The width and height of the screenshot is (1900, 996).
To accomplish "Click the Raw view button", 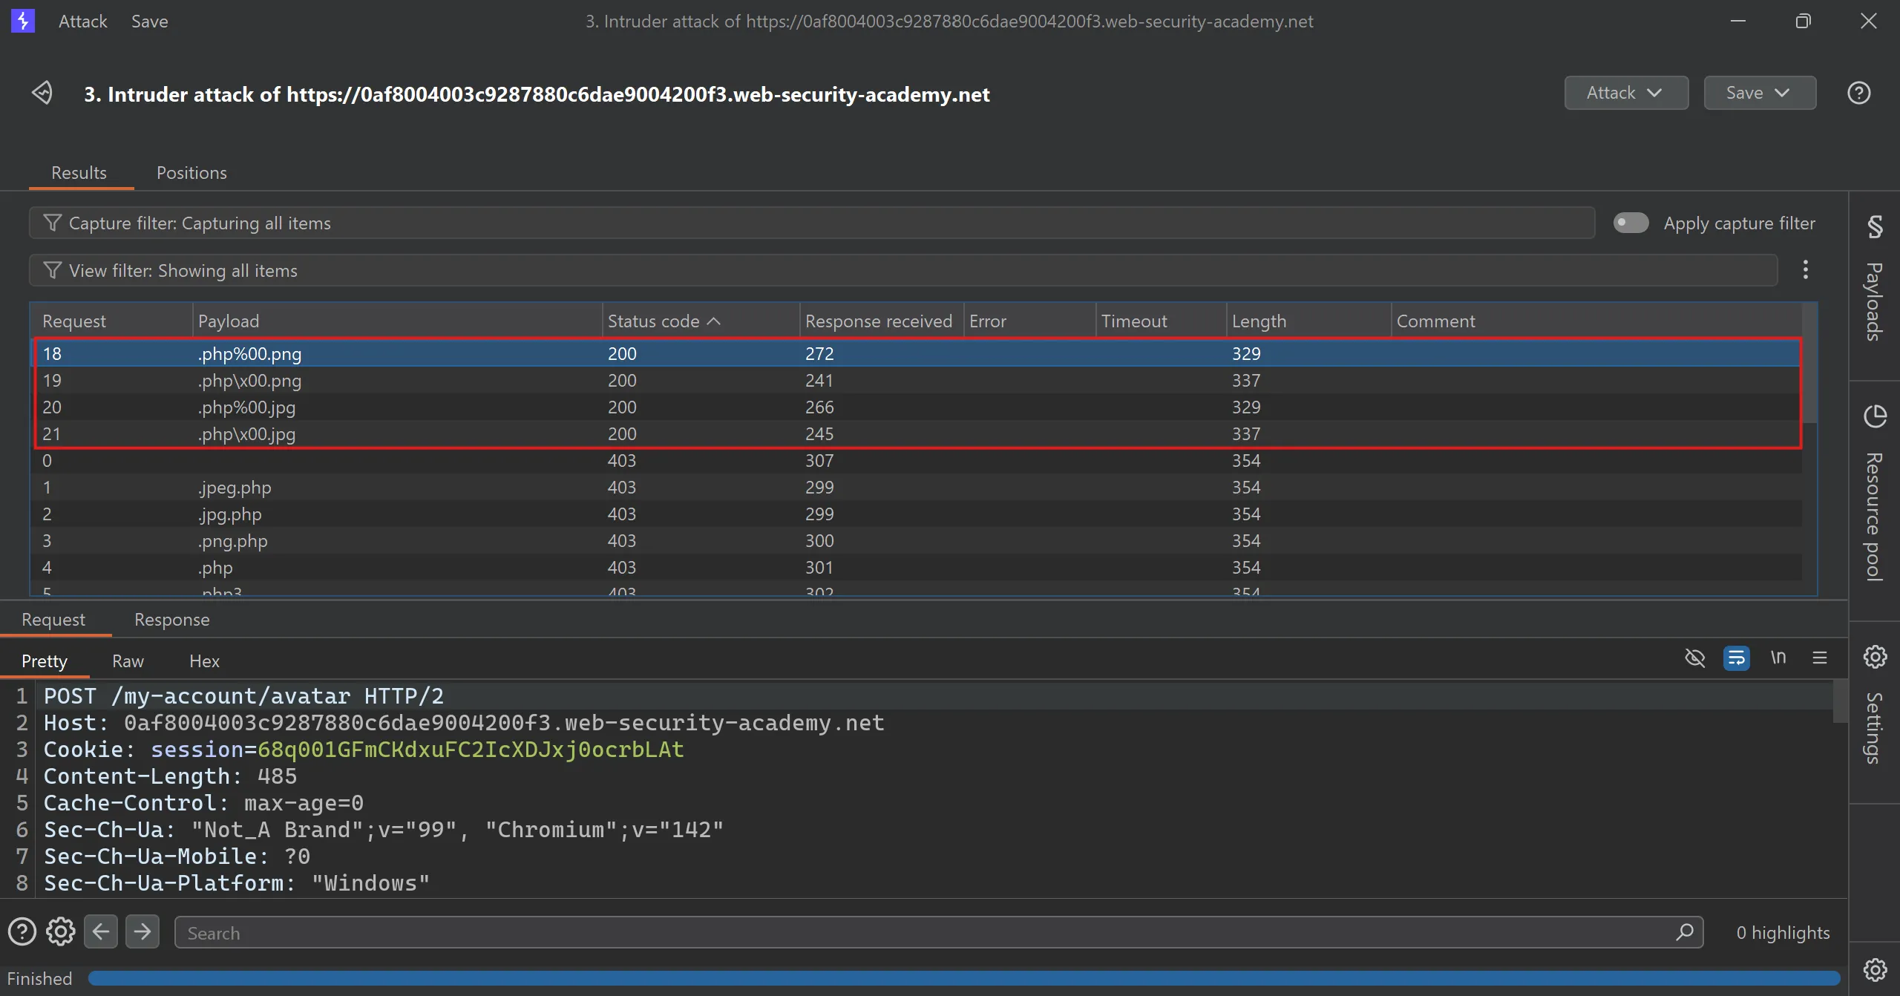I will tap(128, 661).
